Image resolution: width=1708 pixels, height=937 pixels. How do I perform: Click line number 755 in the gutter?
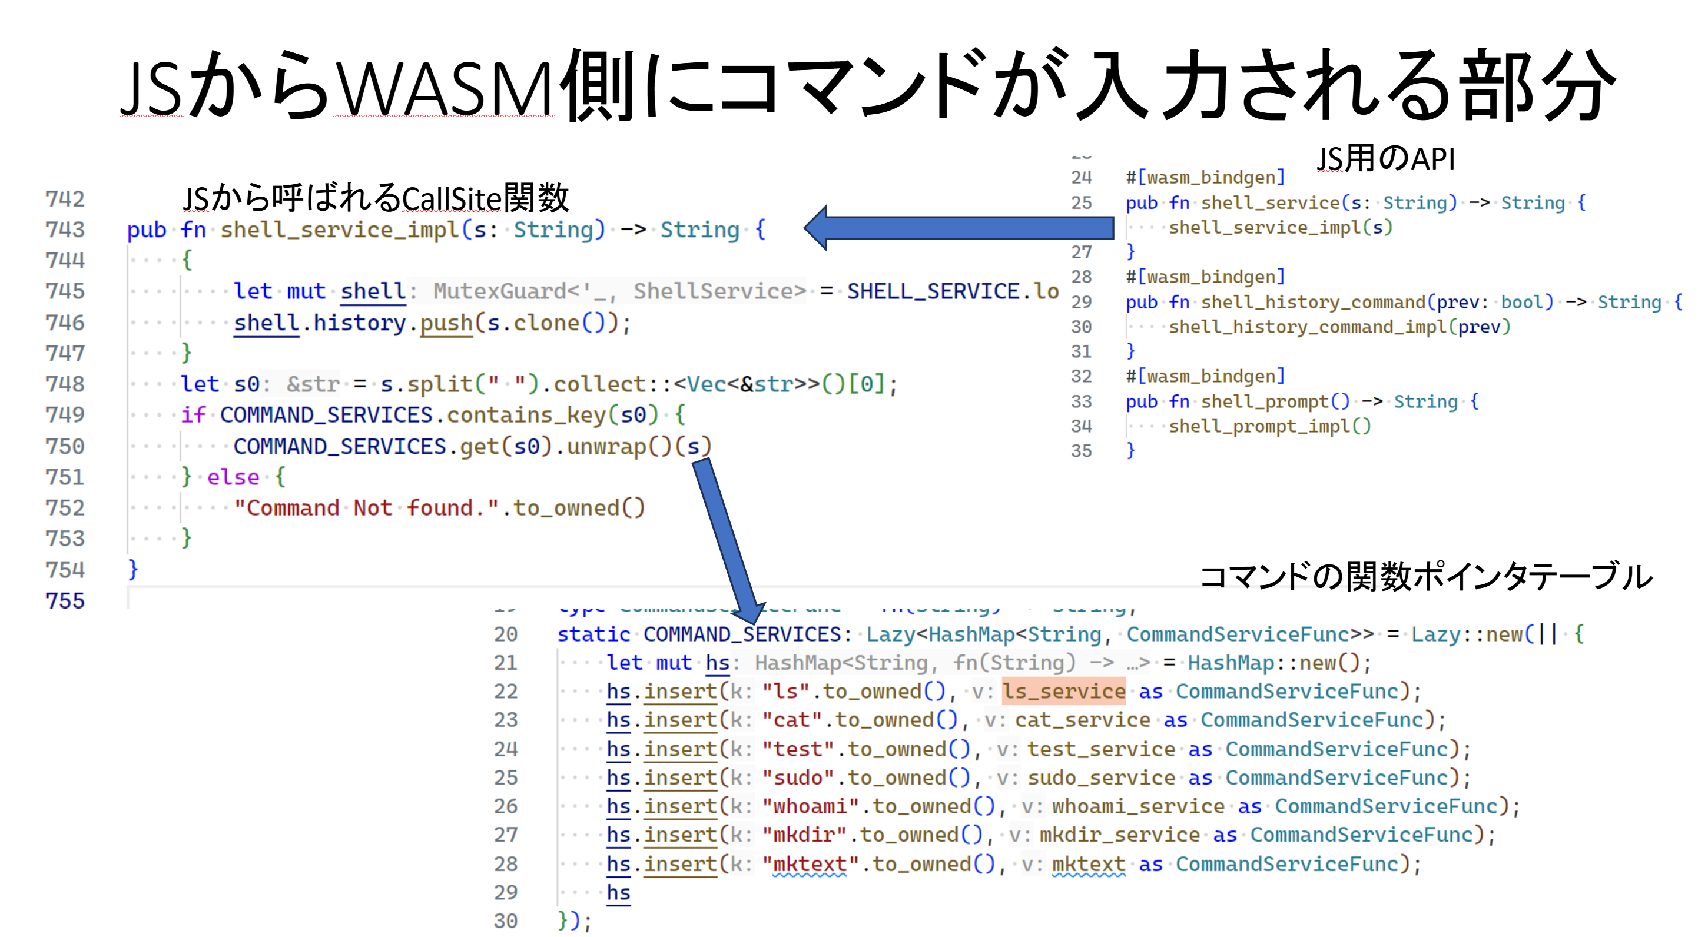click(65, 601)
